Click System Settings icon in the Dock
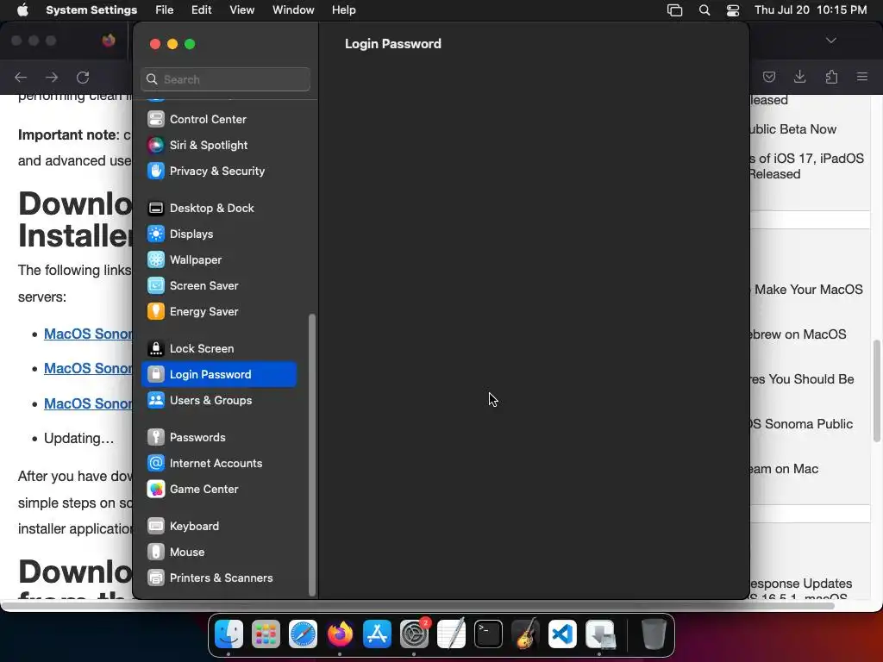 click(x=415, y=634)
